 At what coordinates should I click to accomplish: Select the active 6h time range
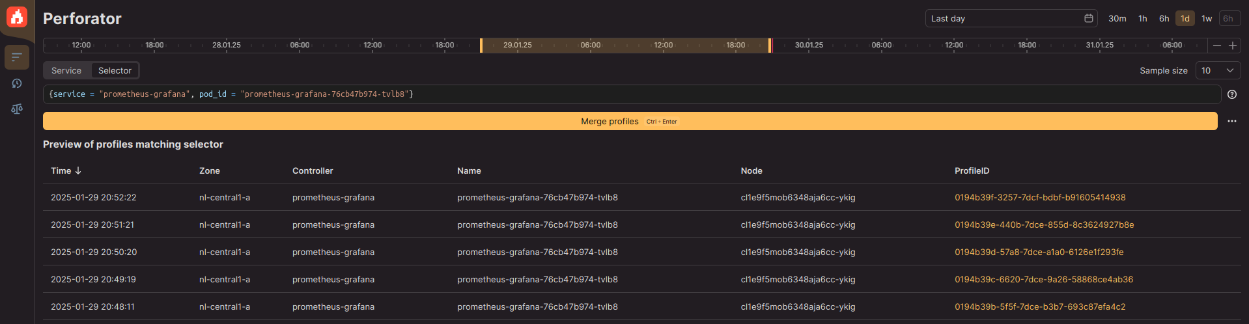coord(1164,18)
